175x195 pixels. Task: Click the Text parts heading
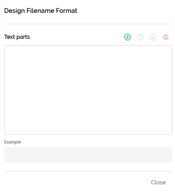(17, 37)
